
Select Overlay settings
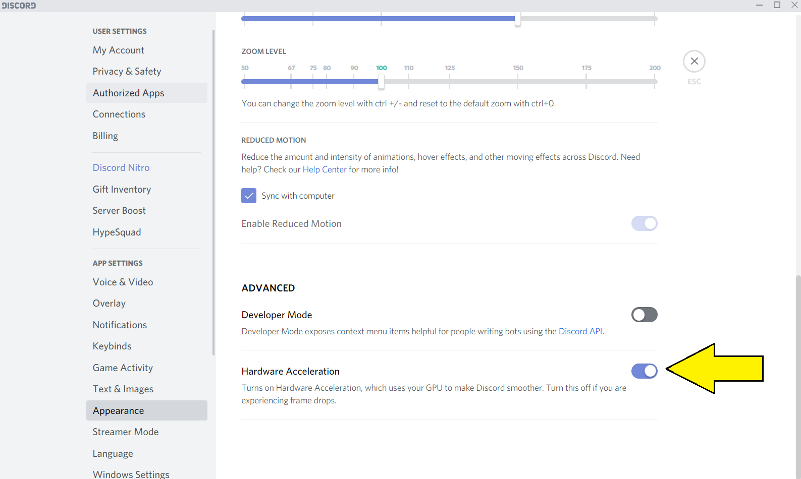147,304
